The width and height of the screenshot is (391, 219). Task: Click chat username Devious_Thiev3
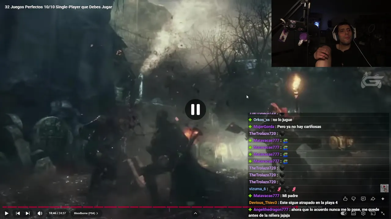(x=263, y=203)
